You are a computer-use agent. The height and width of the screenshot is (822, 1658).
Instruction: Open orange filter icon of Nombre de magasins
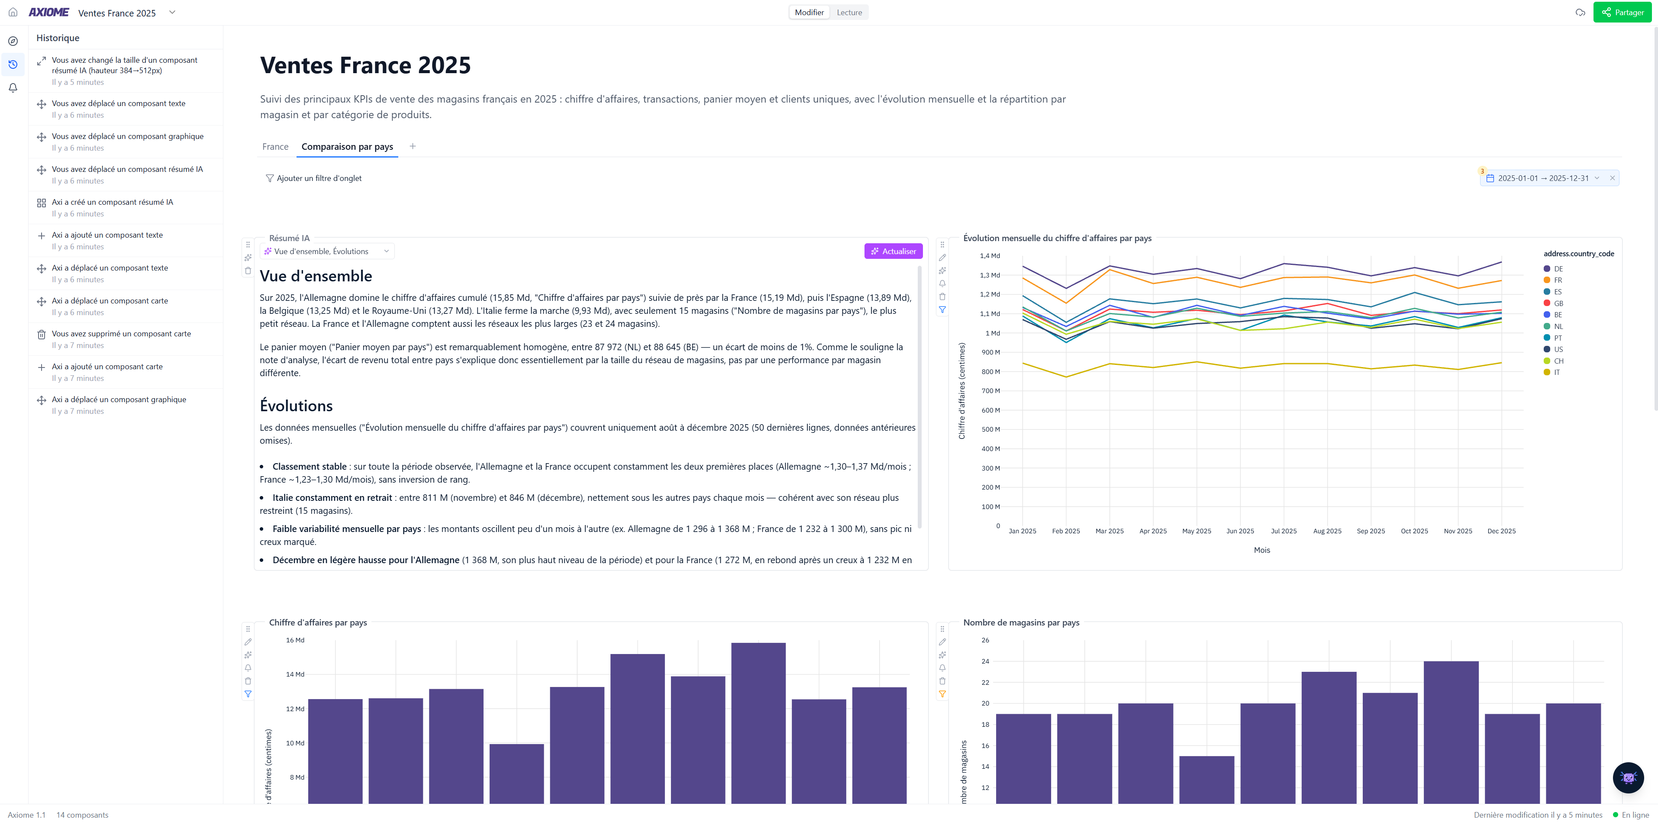pyautogui.click(x=942, y=694)
